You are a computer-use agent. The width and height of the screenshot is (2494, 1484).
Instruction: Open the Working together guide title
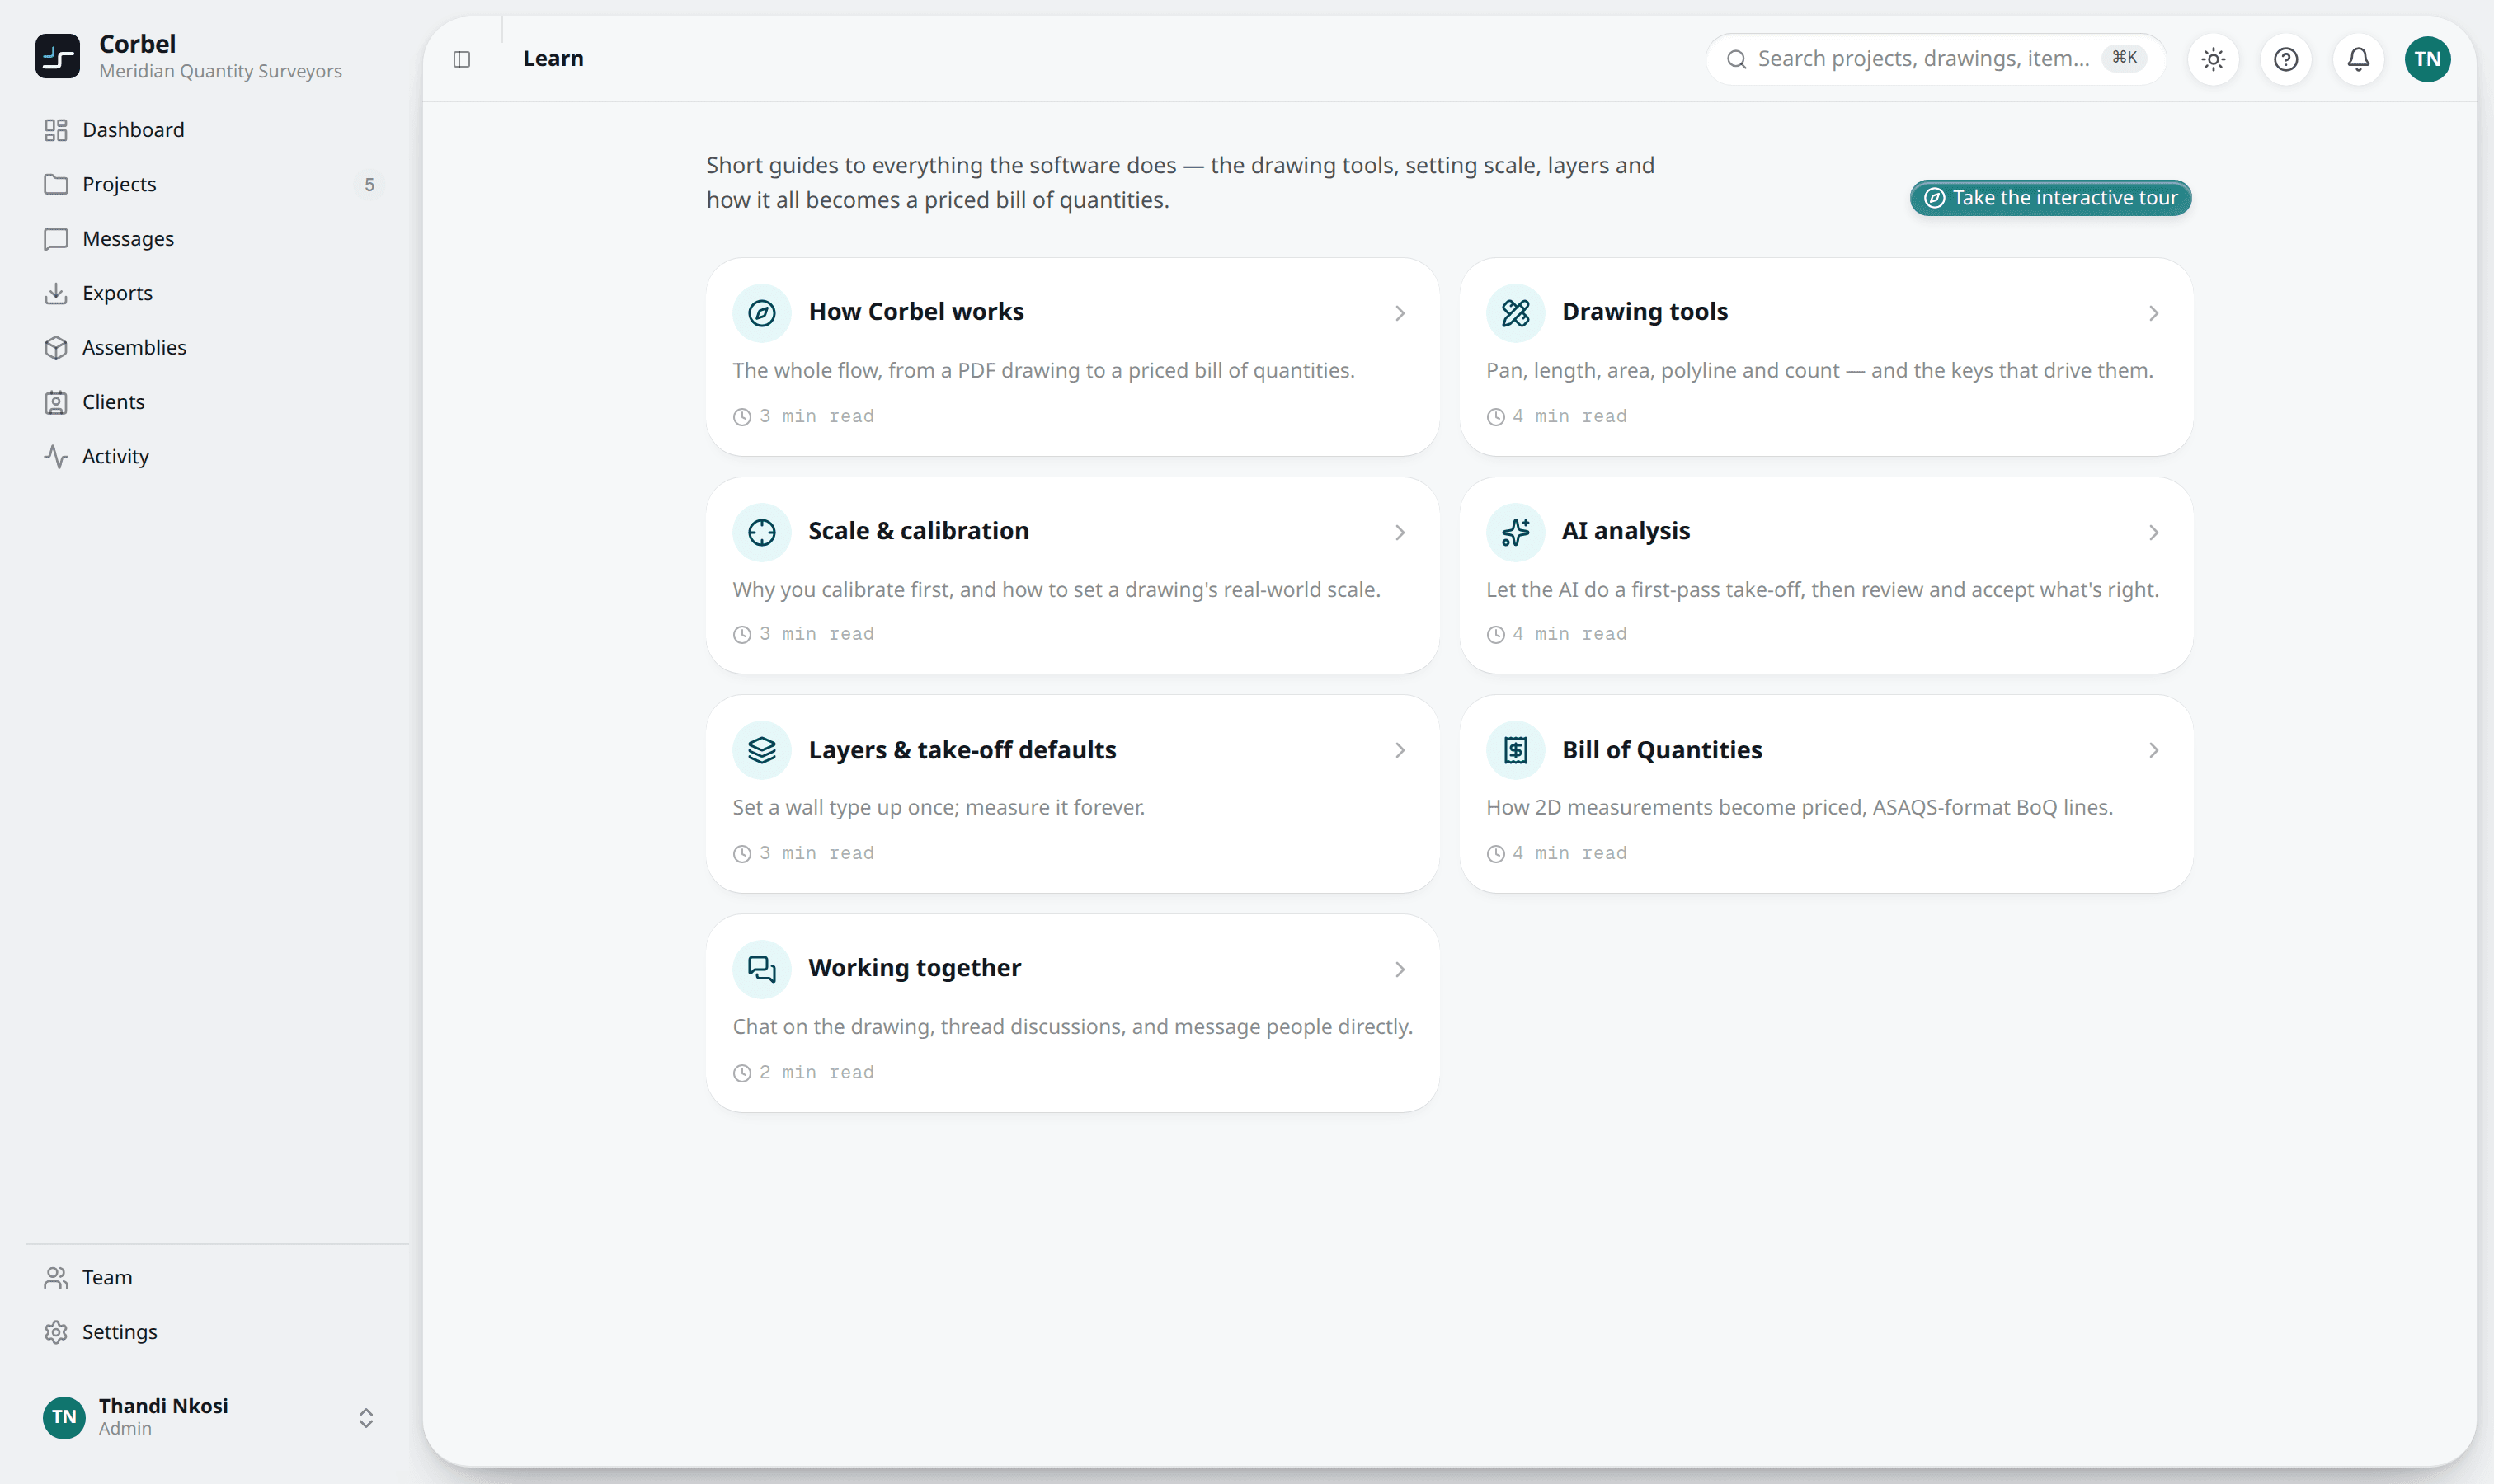pos(915,968)
